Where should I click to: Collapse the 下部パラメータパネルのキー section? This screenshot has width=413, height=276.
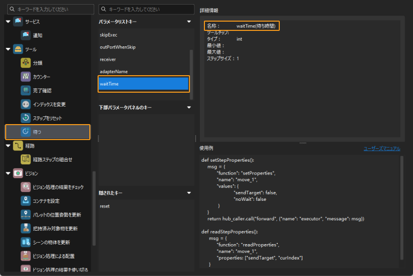click(x=189, y=108)
